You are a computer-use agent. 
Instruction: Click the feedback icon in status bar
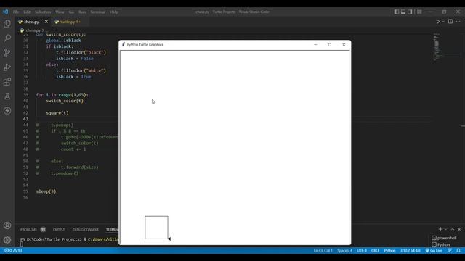(450, 251)
